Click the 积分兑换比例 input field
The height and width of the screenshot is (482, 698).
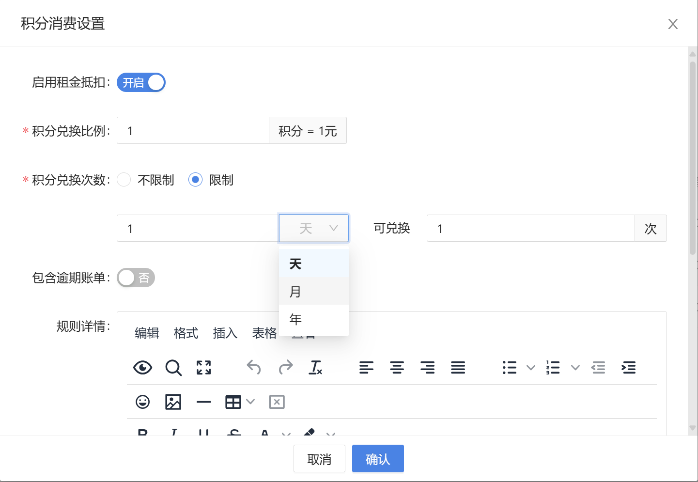pyautogui.click(x=193, y=131)
